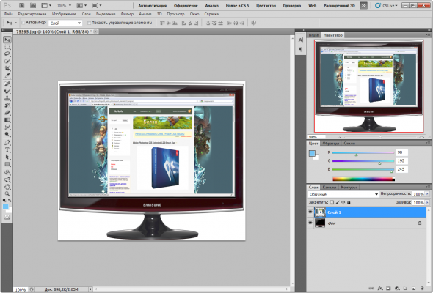Launch Bridge from the application bar
The width and height of the screenshot is (433, 293).
click(22, 6)
